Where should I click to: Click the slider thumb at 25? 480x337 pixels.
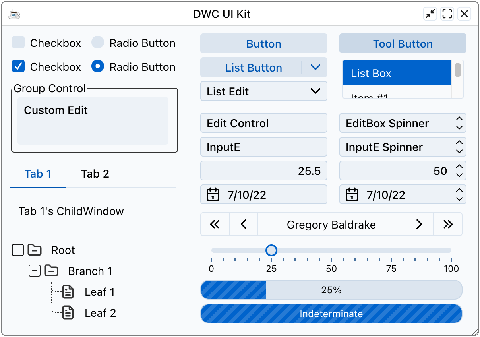[x=271, y=250]
